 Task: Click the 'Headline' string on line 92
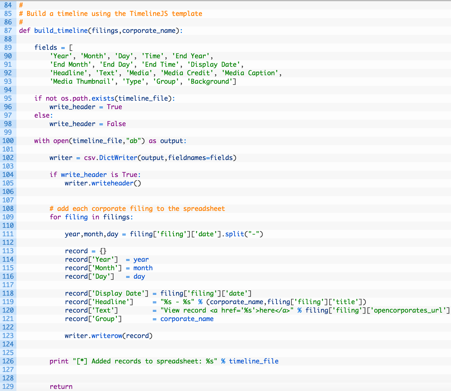coord(69,73)
